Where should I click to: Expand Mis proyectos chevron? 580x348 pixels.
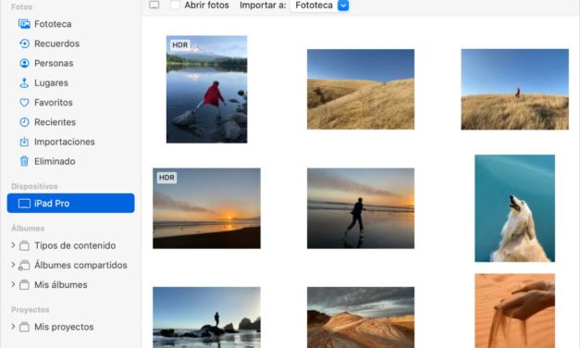coord(13,327)
